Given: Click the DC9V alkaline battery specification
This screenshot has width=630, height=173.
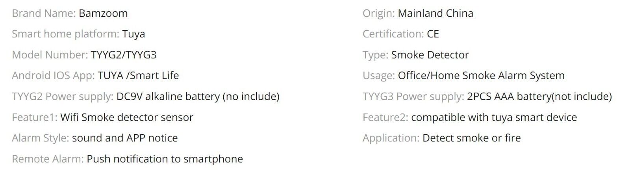Looking at the screenshot, I should (198, 97).
